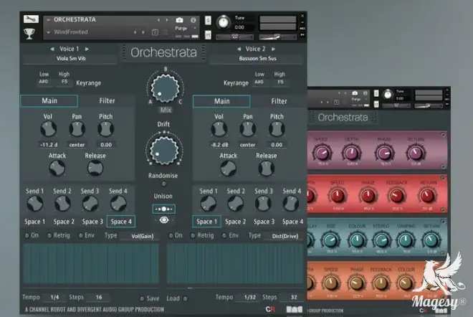
Task: Click Voice 1 Release knob
Action: tap(95, 168)
